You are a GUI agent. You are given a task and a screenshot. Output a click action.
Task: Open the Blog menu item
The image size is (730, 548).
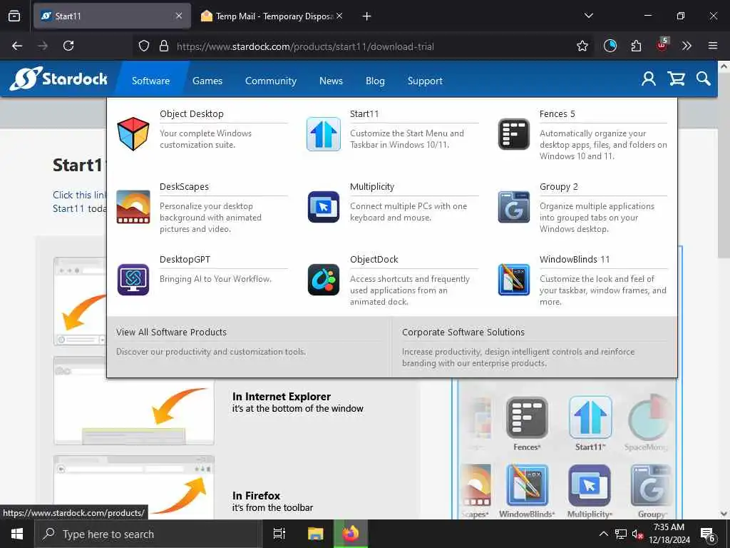[375, 81]
